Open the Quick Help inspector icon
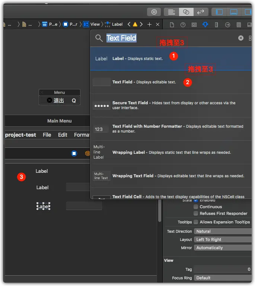 tap(183, 25)
